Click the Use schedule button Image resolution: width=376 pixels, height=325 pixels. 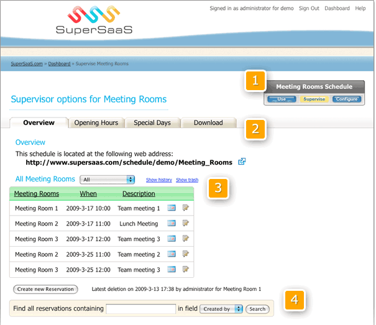[x=282, y=99]
